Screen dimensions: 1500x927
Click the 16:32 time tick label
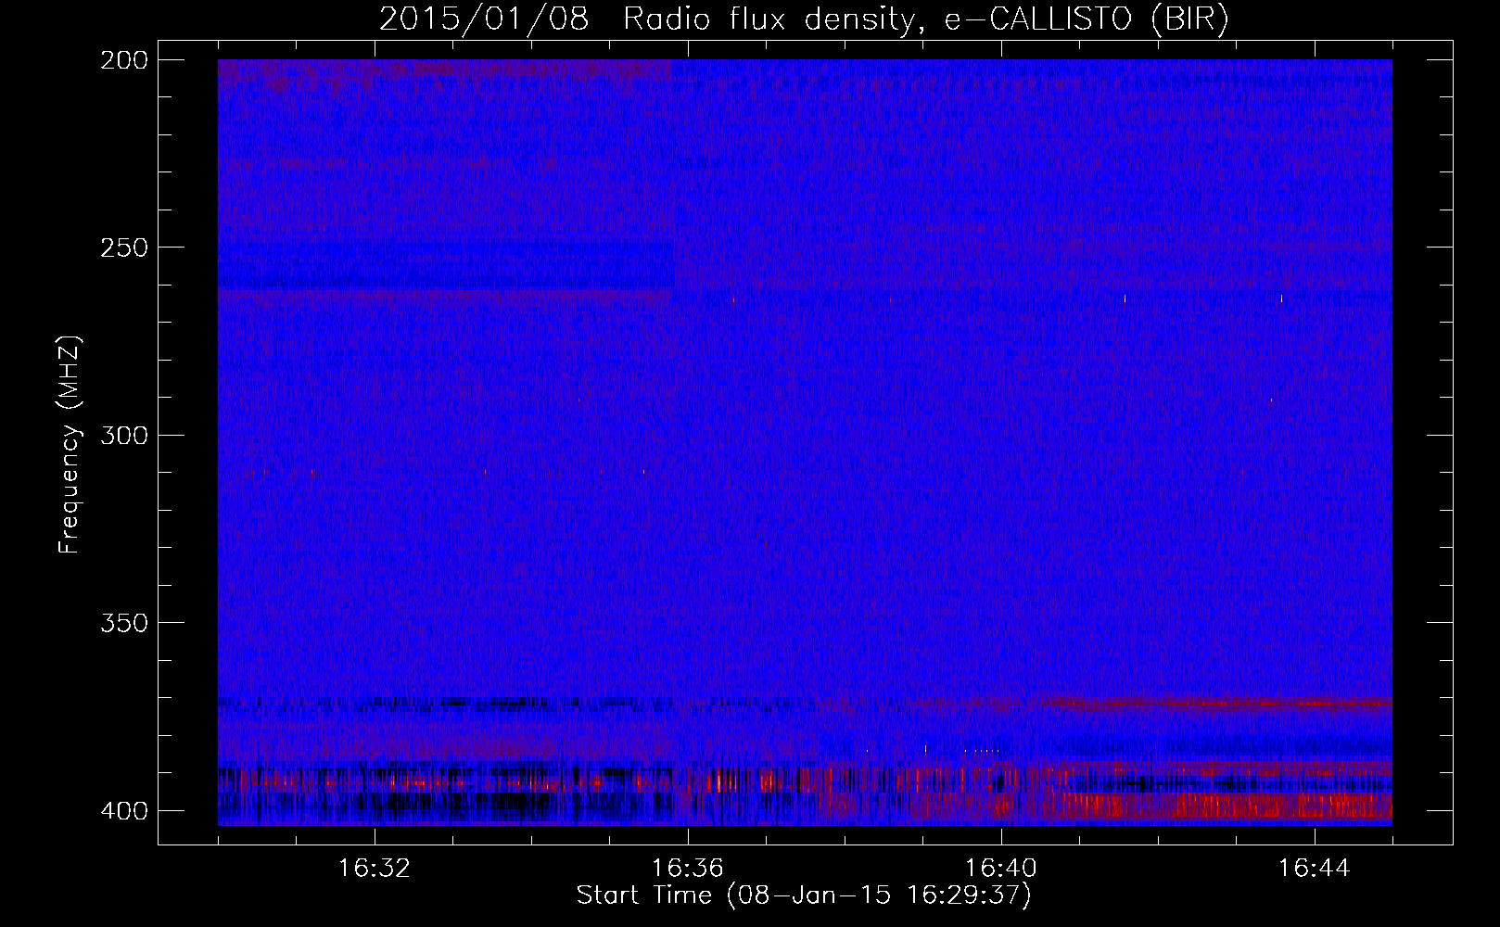pyautogui.click(x=375, y=869)
